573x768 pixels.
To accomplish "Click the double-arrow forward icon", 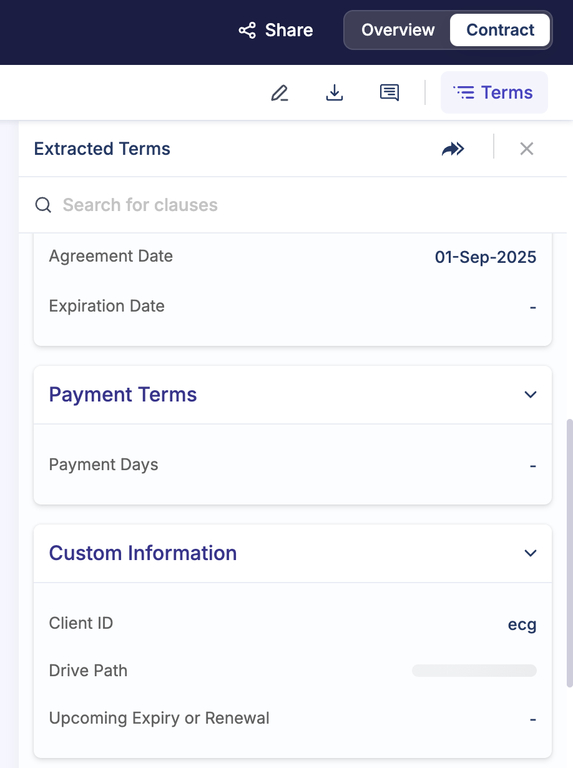I will coord(453,149).
